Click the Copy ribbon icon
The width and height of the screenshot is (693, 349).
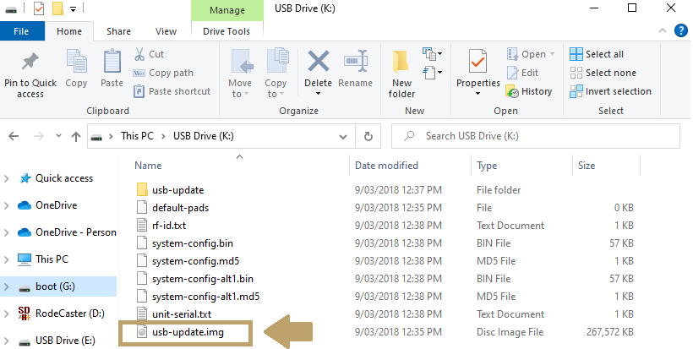pos(76,61)
